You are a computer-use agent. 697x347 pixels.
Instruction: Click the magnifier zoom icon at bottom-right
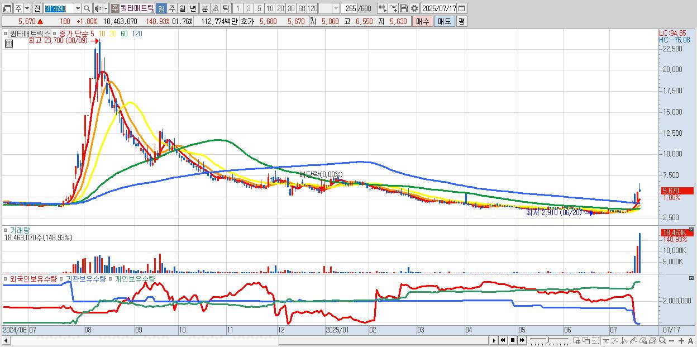[662, 341]
